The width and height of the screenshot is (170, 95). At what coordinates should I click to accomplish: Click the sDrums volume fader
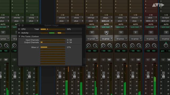point(60,75)
